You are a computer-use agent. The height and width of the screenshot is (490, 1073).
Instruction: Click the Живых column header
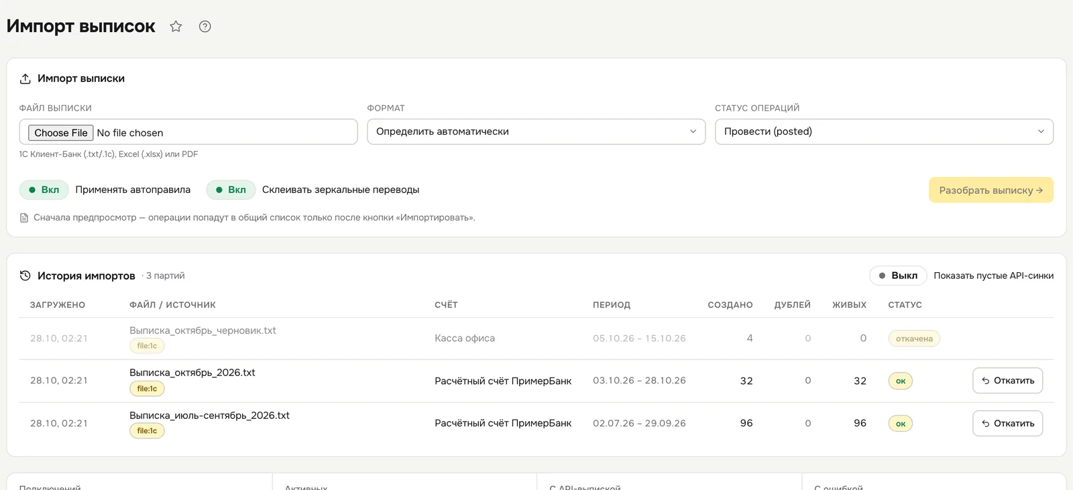coord(850,305)
